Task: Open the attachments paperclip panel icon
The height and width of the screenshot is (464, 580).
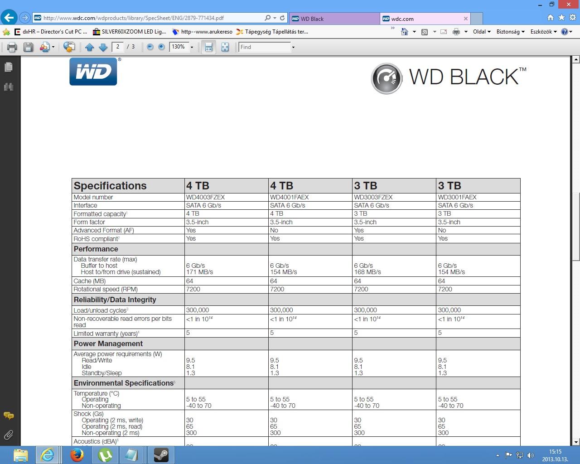Action: (9, 435)
